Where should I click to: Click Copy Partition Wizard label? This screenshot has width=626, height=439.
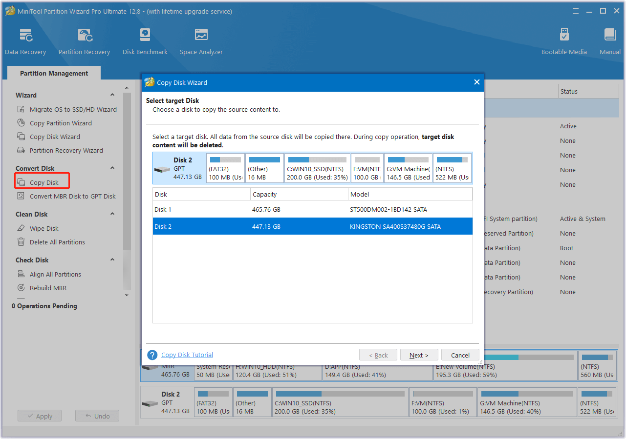(61, 123)
